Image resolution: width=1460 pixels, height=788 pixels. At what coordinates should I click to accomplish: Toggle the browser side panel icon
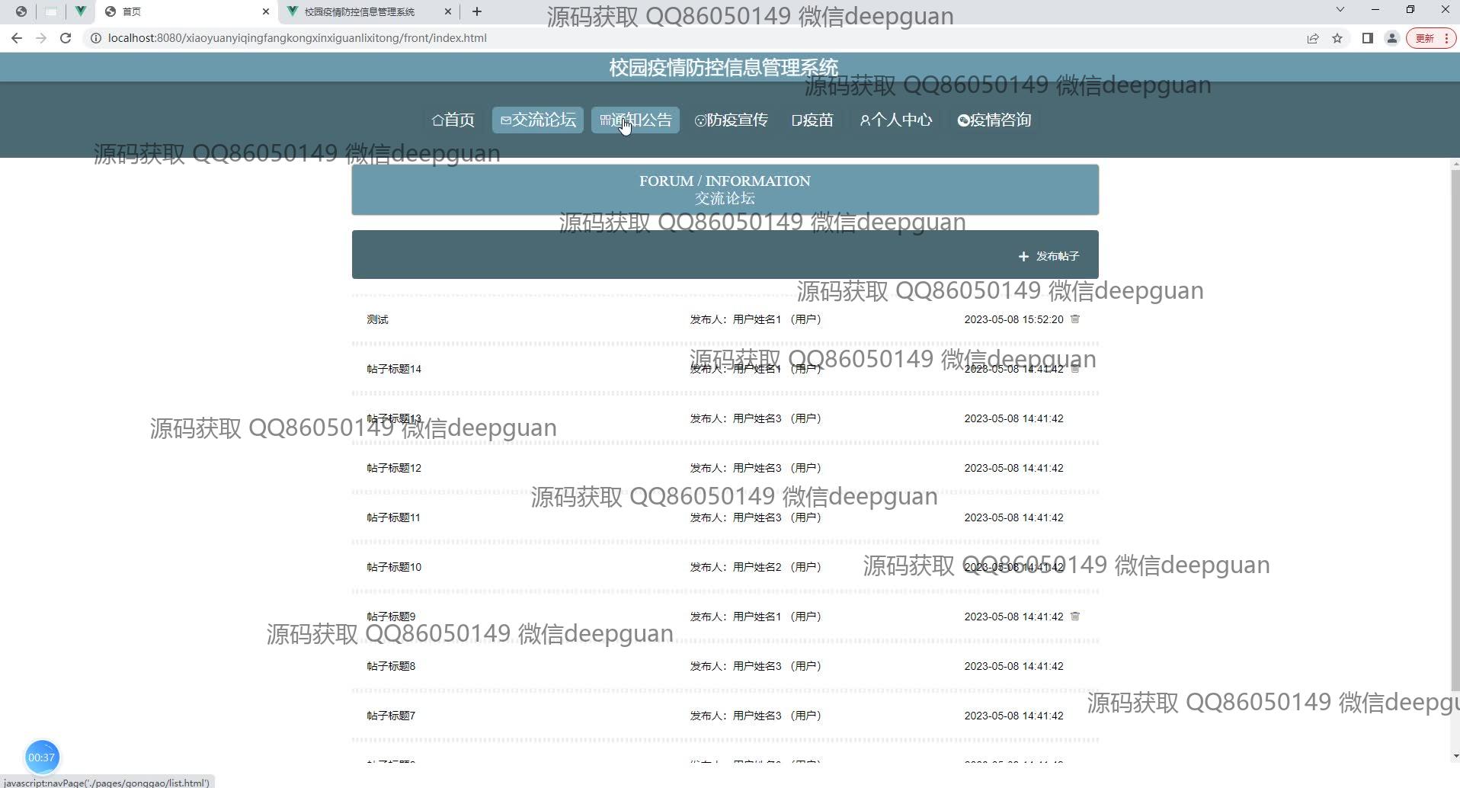[x=1368, y=38]
